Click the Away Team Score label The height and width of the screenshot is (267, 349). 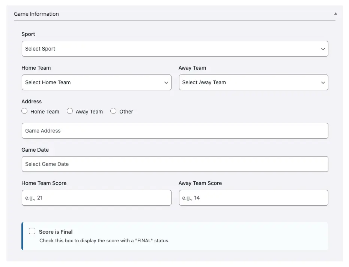[200, 183]
